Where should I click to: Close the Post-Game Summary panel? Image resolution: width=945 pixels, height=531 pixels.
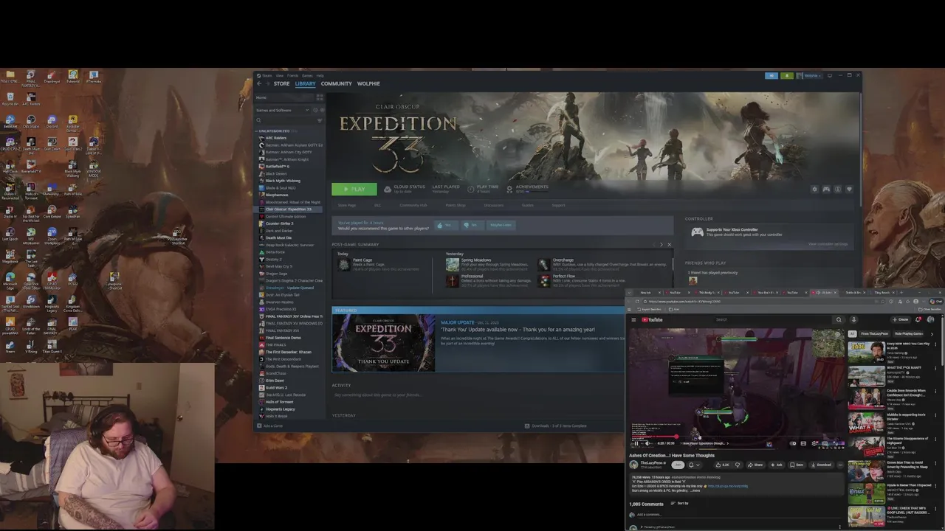(x=670, y=244)
